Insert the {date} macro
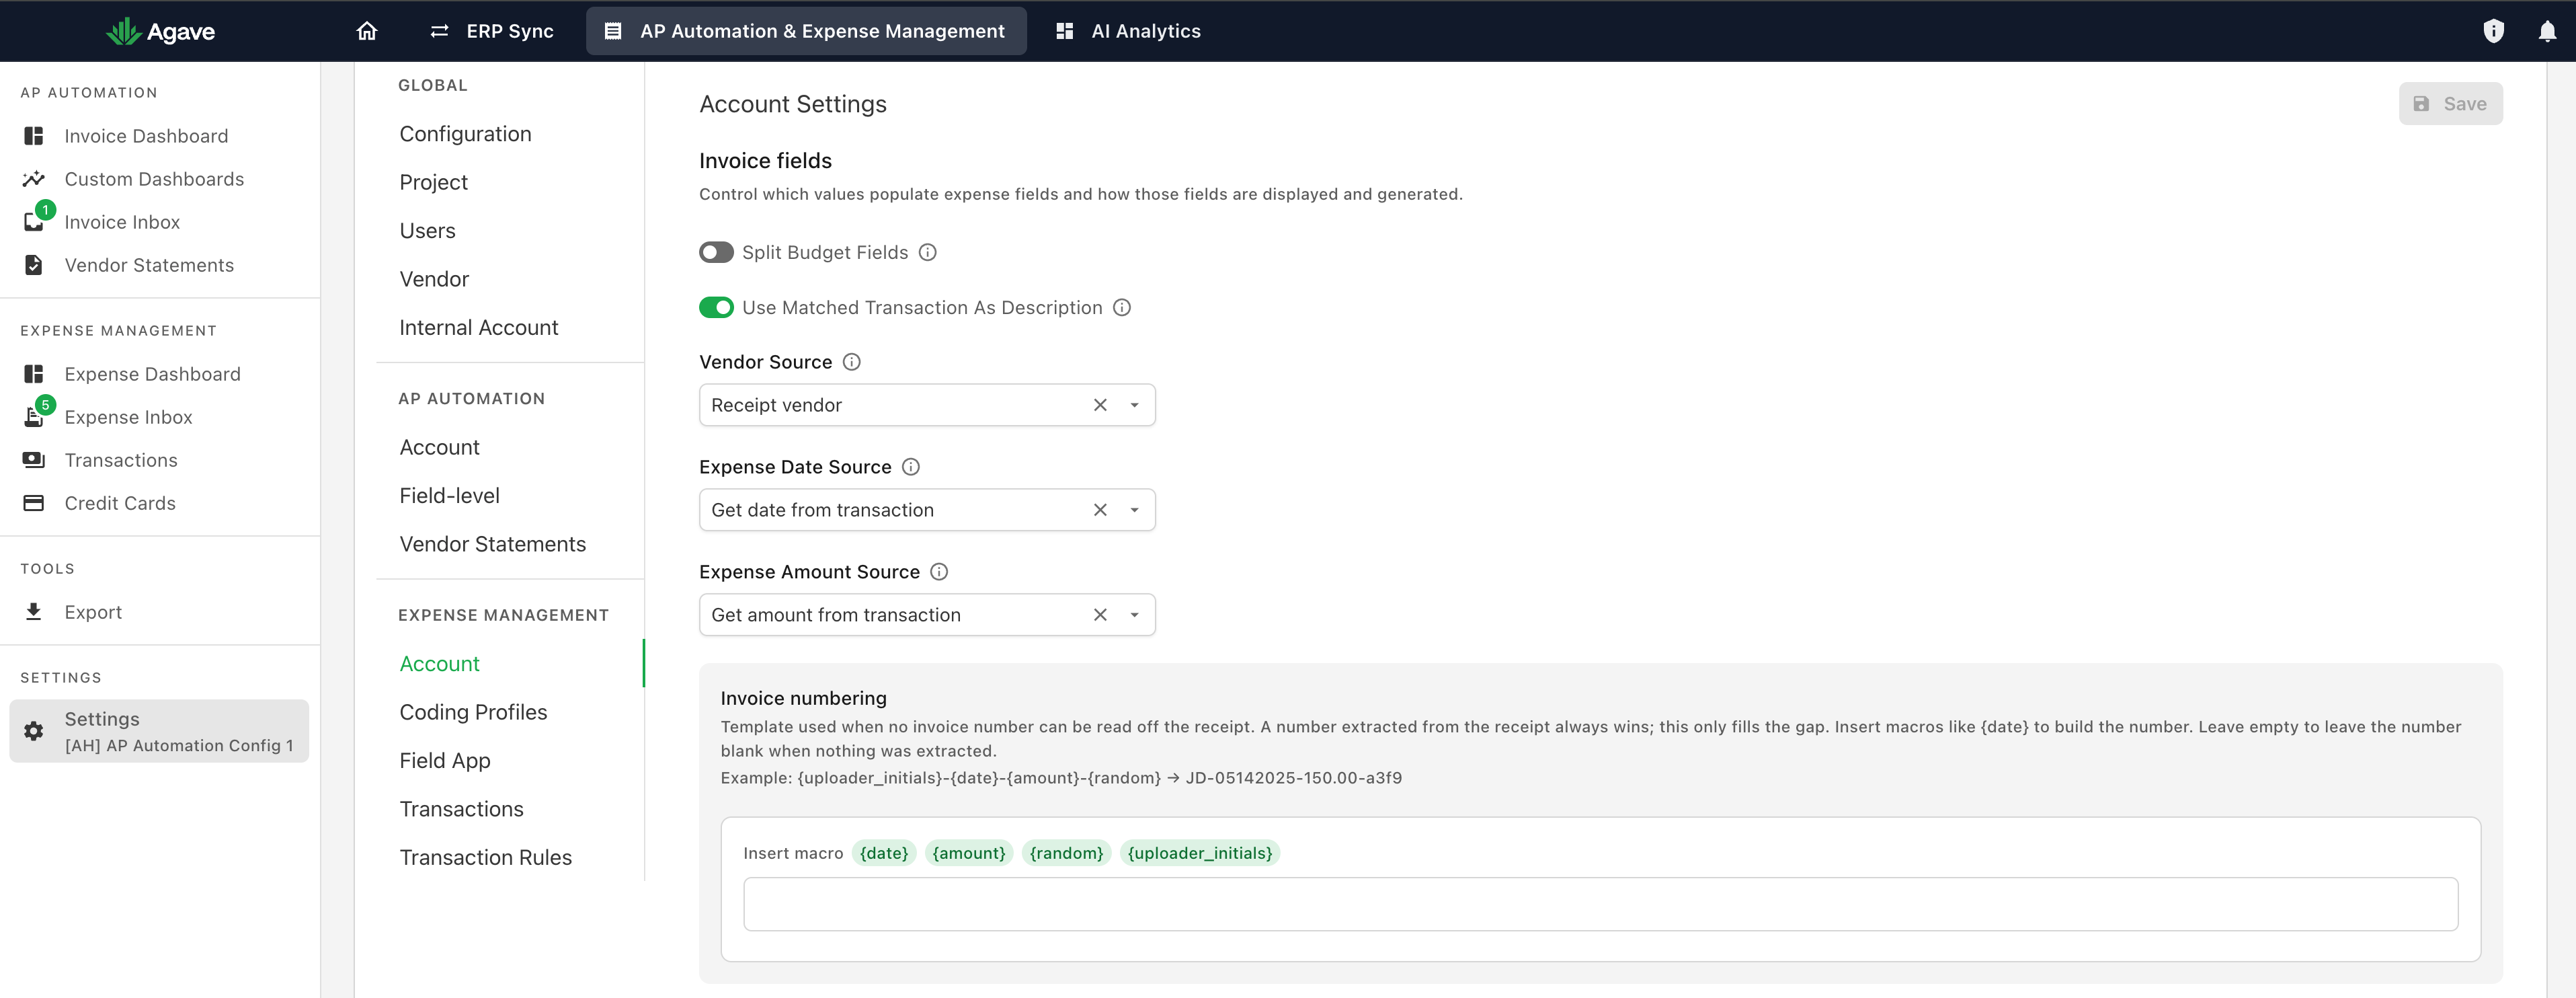The height and width of the screenshot is (998, 2576). tap(884, 853)
